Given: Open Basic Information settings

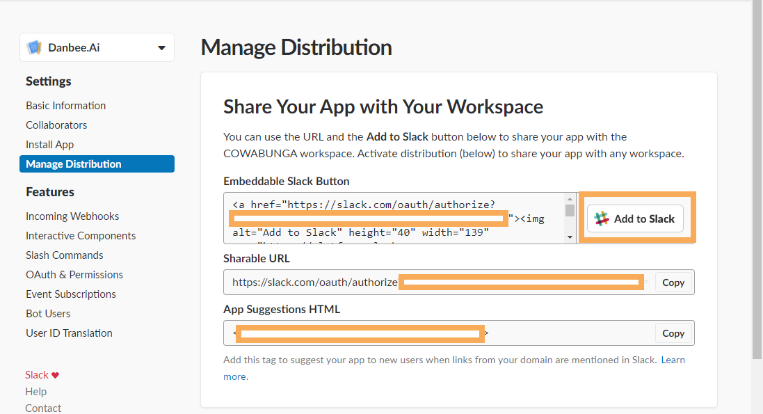Looking at the screenshot, I should pos(65,106).
